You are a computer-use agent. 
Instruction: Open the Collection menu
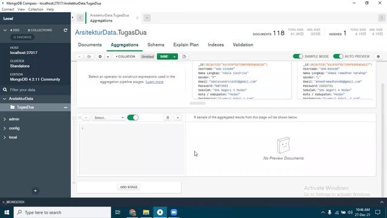pyautogui.click(x=36, y=10)
